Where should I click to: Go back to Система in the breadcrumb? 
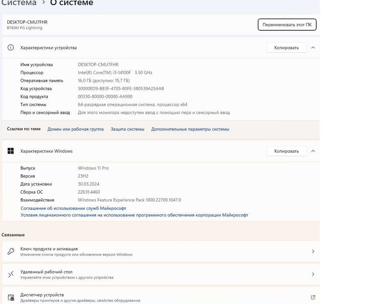19,3
